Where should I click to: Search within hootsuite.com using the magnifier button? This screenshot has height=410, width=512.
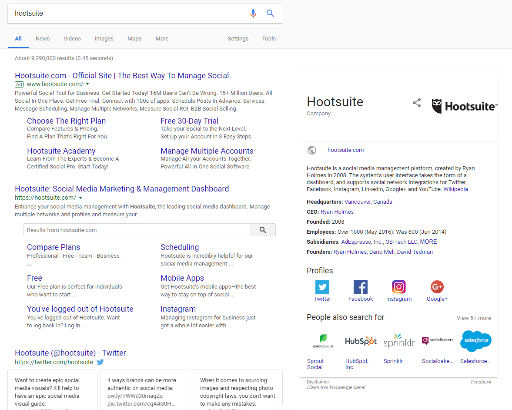[x=263, y=230]
